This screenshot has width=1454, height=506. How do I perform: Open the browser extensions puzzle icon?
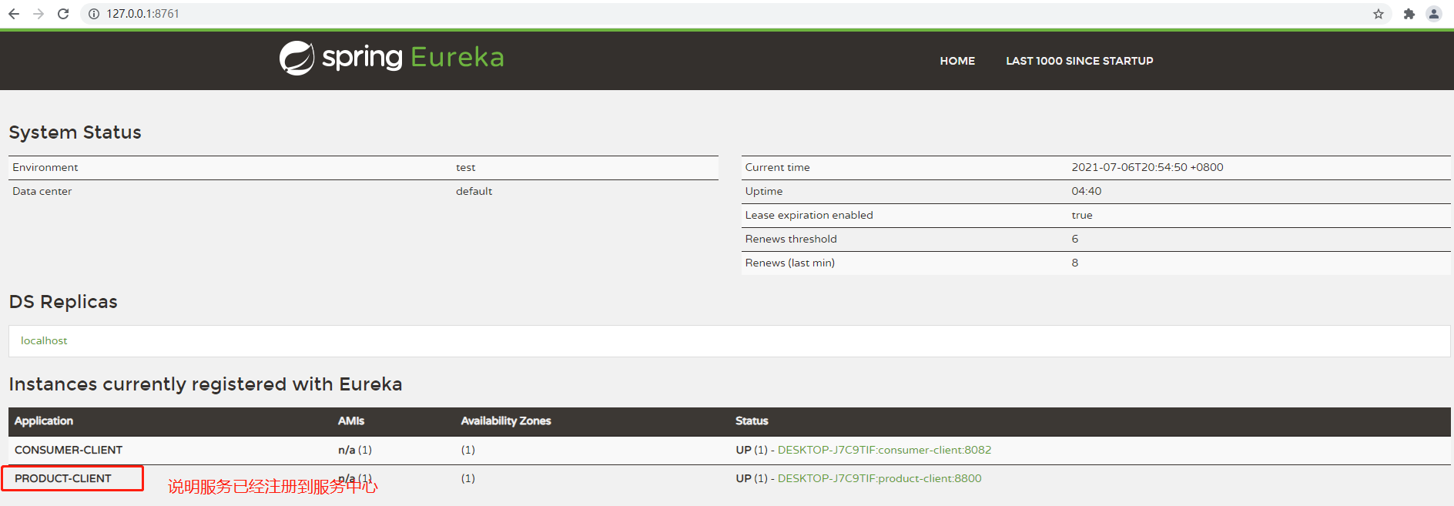click(1409, 14)
